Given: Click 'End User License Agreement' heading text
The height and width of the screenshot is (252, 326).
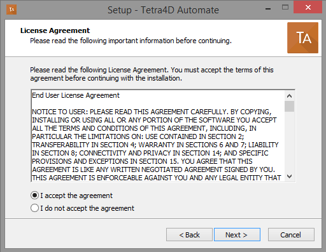Looking at the screenshot, I should pyautogui.click(x=76, y=95).
